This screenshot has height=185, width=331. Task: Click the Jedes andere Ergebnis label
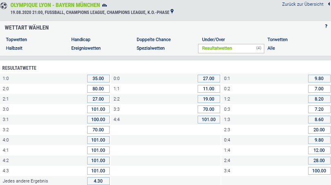(x=25, y=181)
